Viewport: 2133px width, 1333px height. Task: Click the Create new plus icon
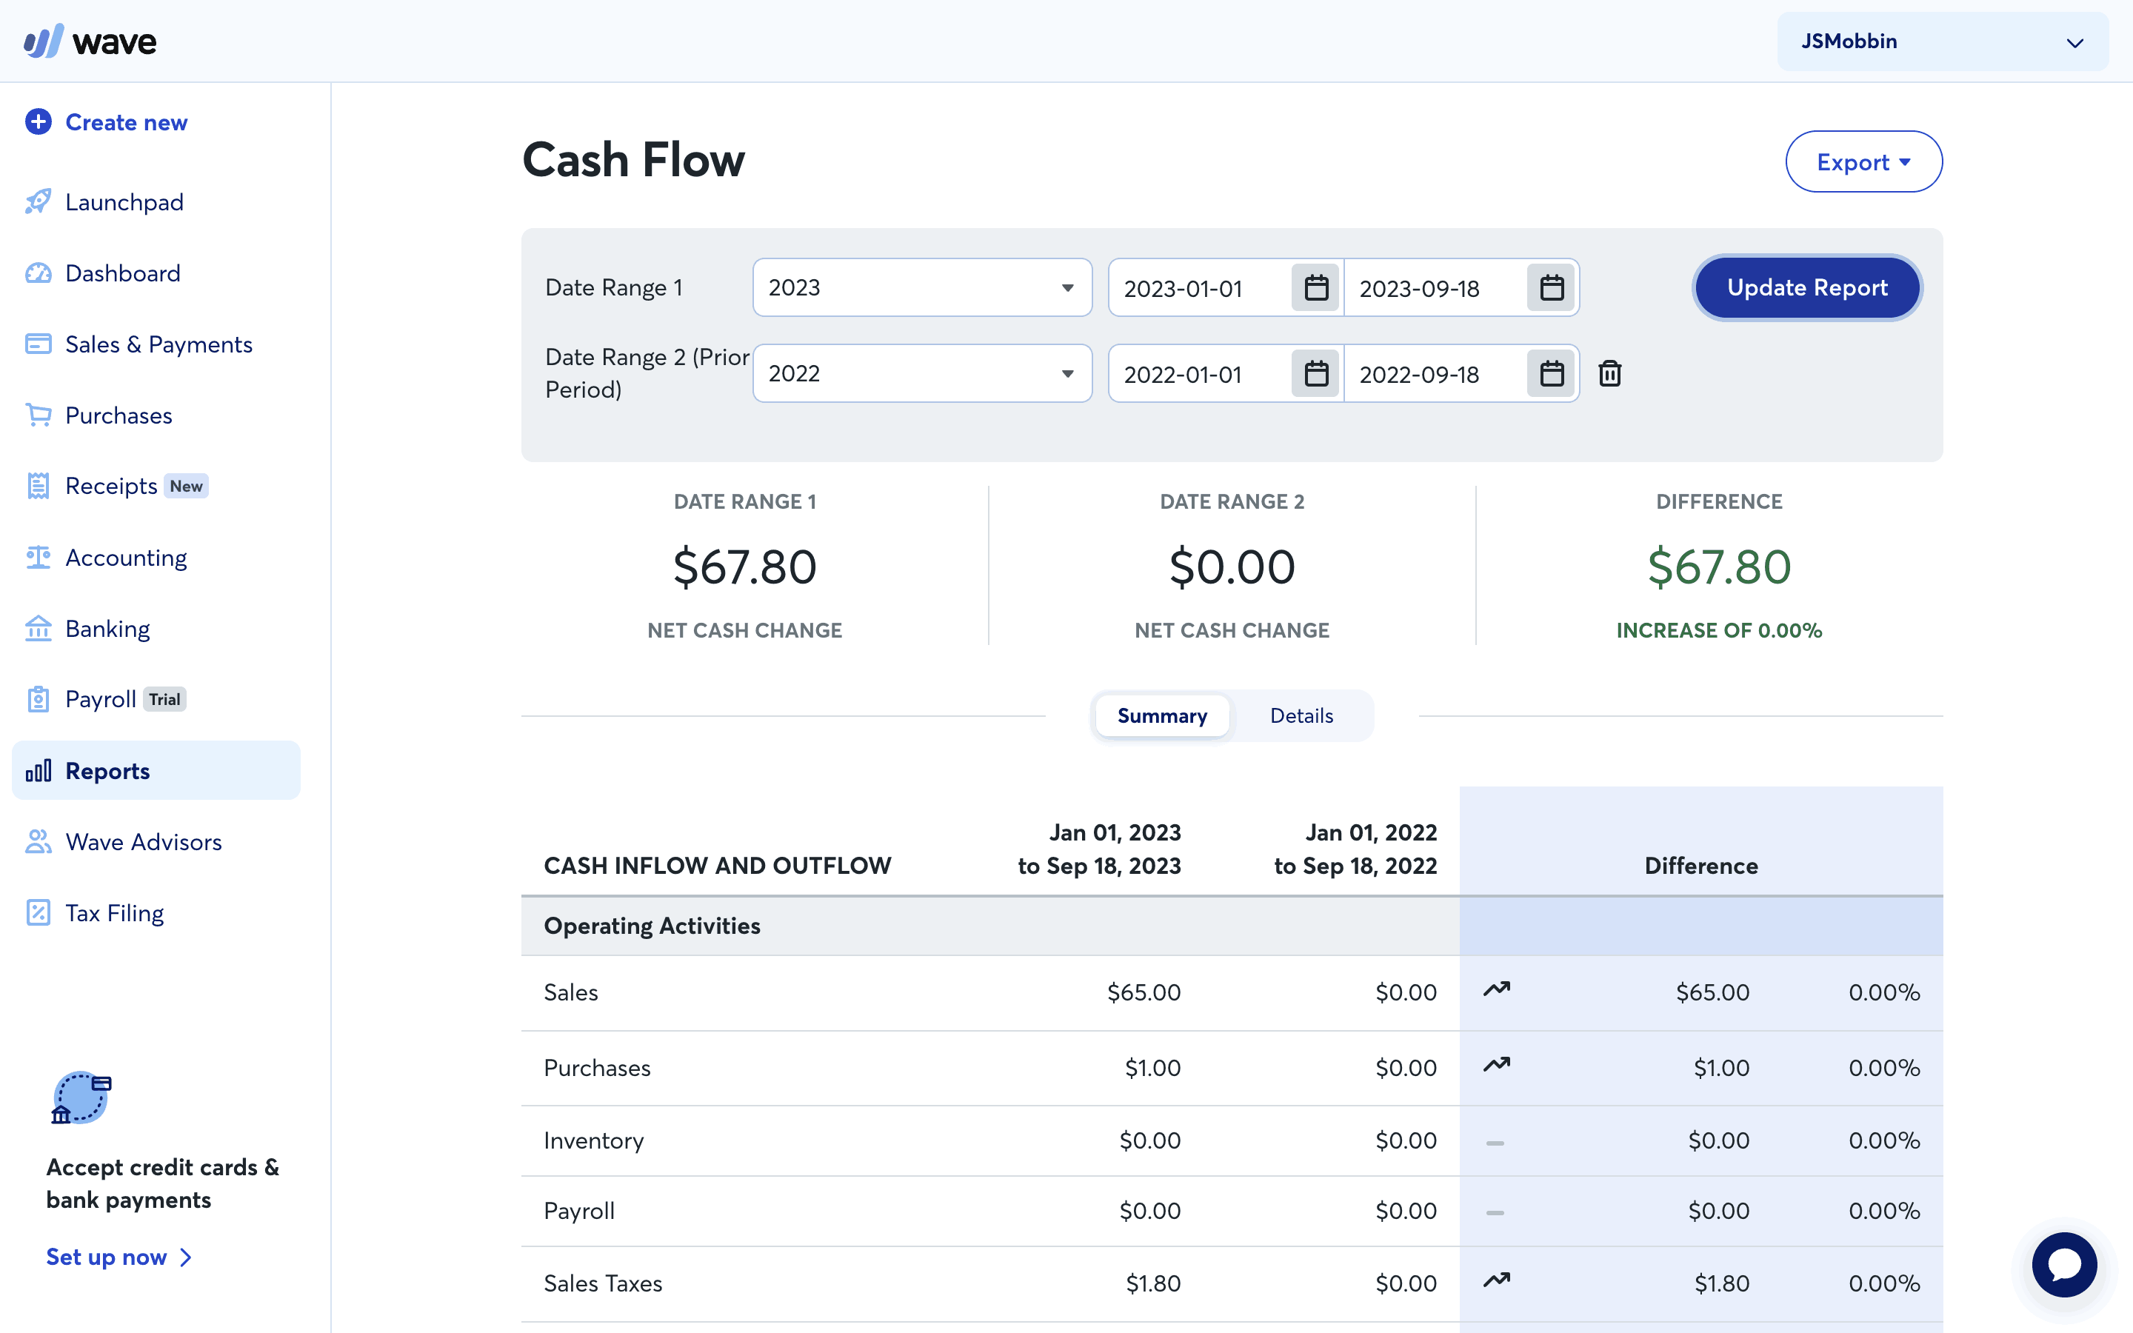click(x=38, y=121)
